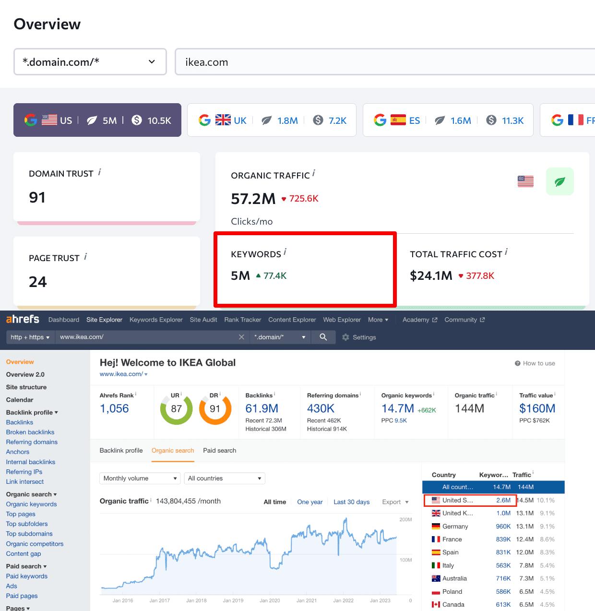Switch to the Backlink profile tab
The image size is (595, 611).
pyautogui.click(x=121, y=450)
